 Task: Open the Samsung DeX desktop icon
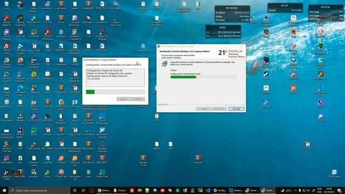click(x=75, y=161)
